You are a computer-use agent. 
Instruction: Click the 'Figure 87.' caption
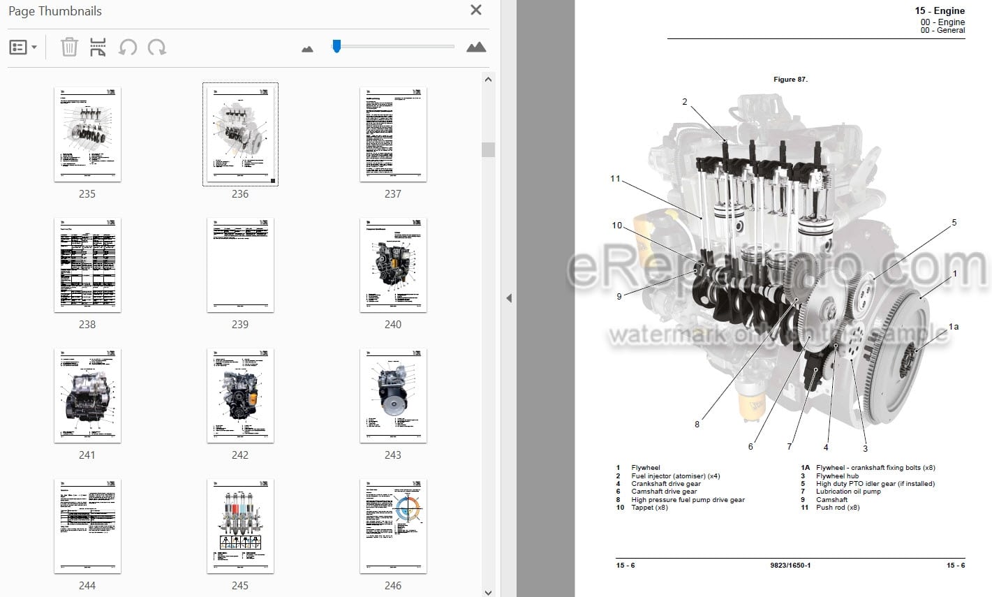tap(790, 80)
